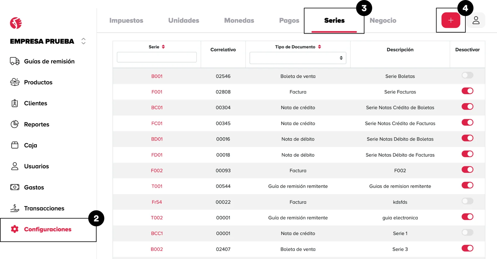Go to the Monedas tab
The height and width of the screenshot is (259, 497).
coord(239,20)
